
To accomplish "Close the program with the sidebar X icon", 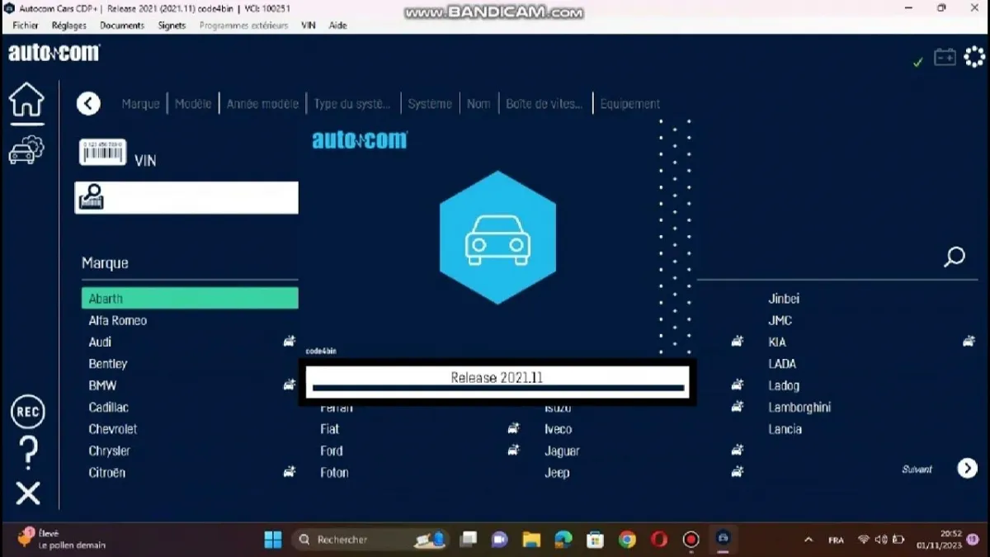I will click(28, 493).
